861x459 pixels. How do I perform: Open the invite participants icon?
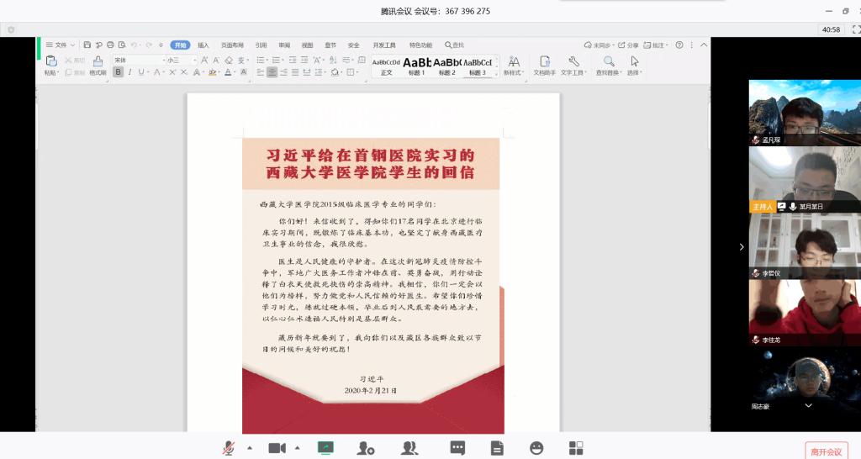(x=366, y=448)
